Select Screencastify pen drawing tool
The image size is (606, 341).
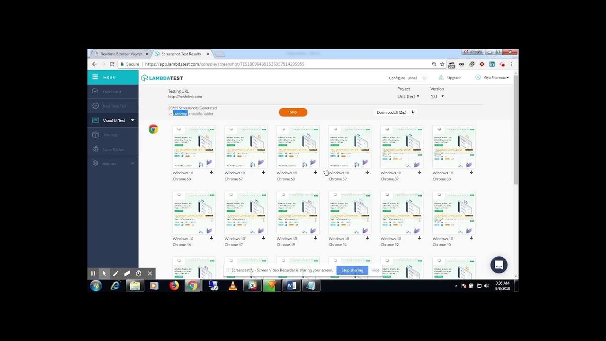coord(116,273)
